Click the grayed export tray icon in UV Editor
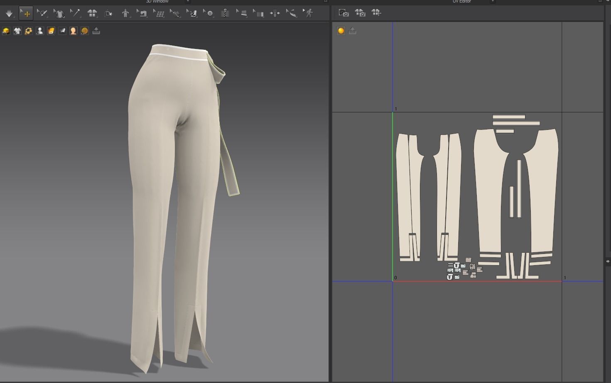Screen dimensions: 611x383 [352, 31]
